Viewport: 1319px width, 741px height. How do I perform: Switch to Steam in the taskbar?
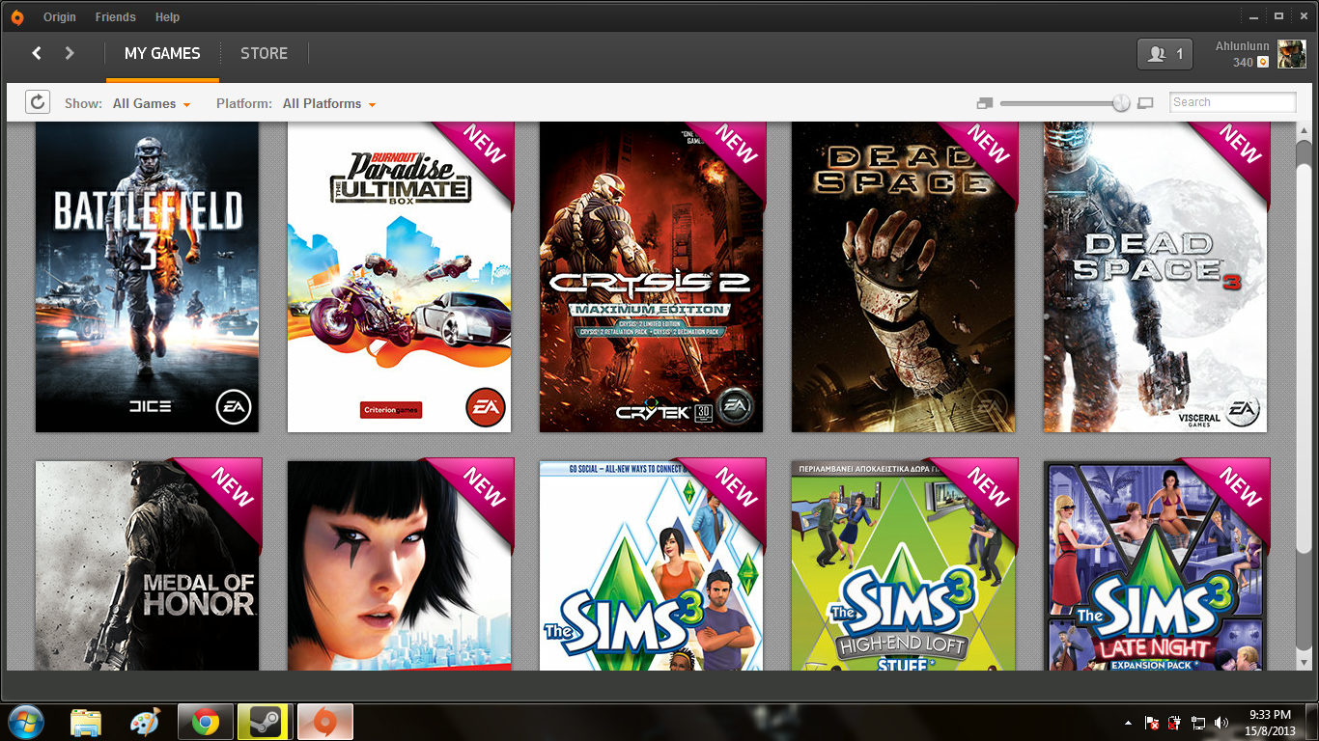pos(265,722)
